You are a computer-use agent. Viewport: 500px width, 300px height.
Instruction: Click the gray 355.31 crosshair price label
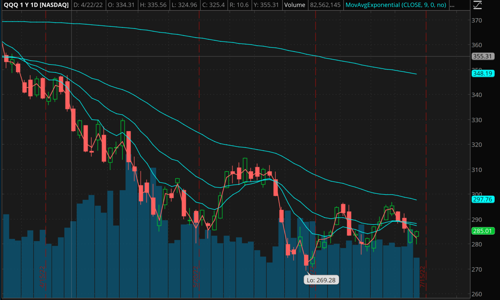(482, 56)
